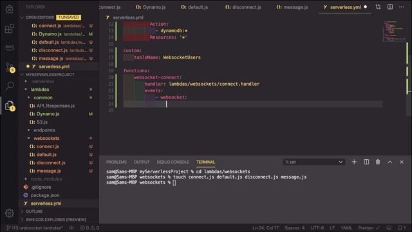Change language mode from YAML
Image resolution: width=412 pixels, height=232 pixels.
tap(346, 227)
